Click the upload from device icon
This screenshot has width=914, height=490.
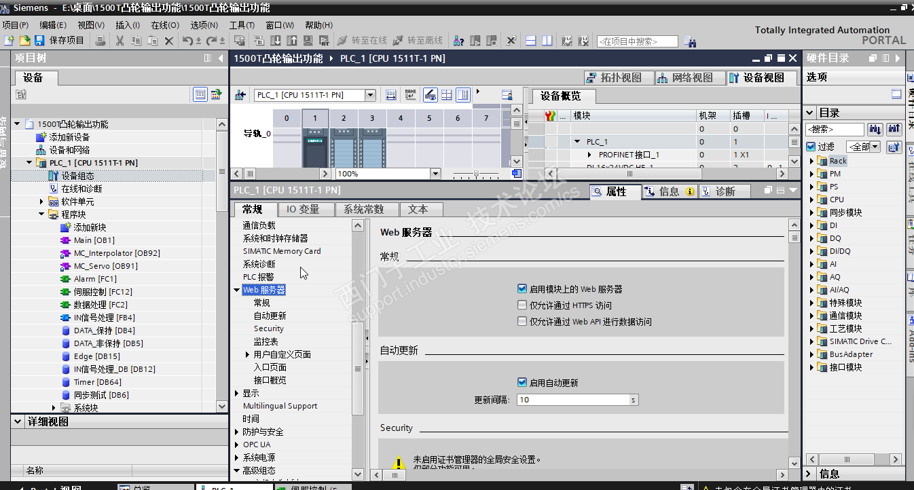coord(292,41)
